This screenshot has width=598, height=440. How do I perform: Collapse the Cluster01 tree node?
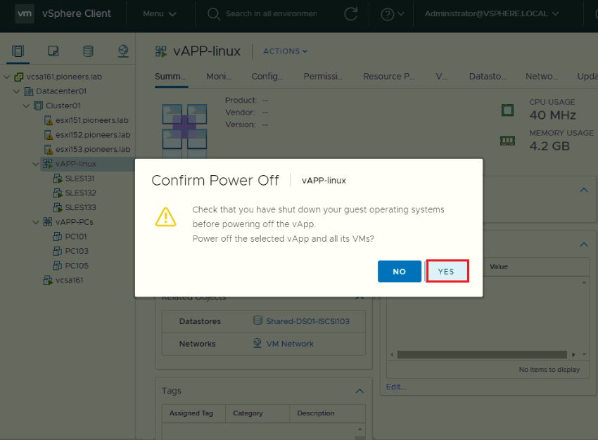(26, 106)
